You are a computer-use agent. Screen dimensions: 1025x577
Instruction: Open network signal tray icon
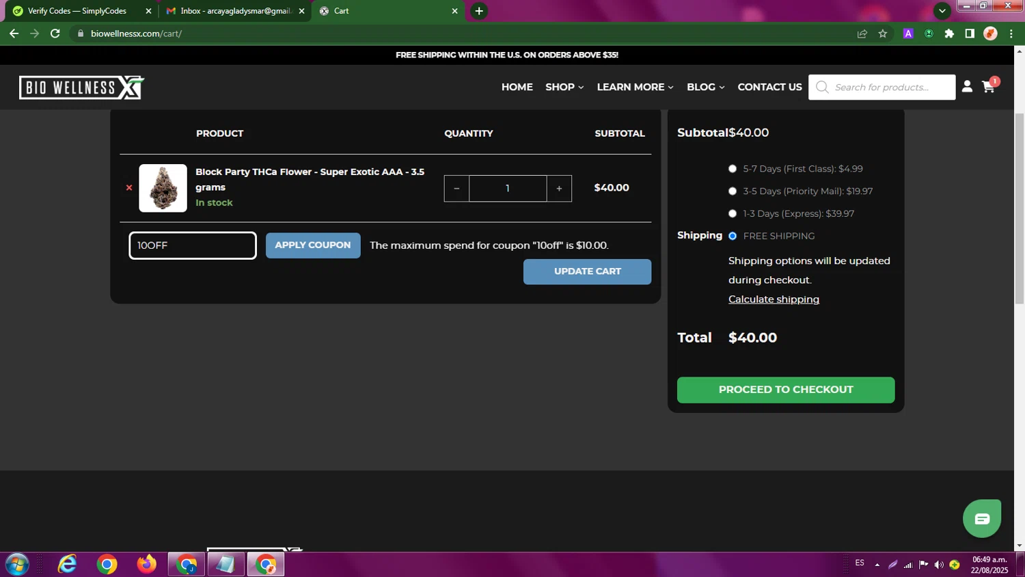pos(908,565)
